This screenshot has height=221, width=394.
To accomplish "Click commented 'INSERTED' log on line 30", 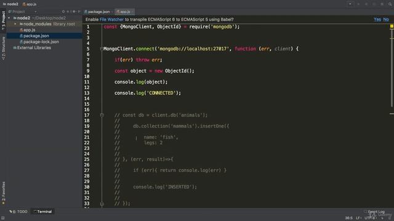I will pos(165,187).
